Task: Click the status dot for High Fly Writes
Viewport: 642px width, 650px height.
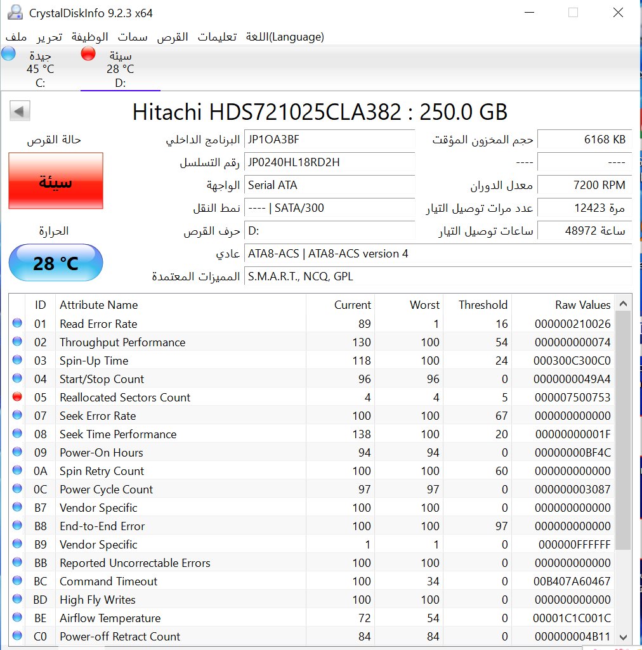Action: pyautogui.click(x=17, y=599)
